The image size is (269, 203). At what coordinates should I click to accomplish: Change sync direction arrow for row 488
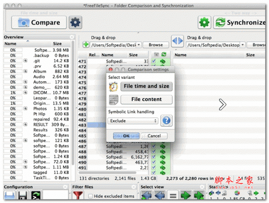point(163,151)
